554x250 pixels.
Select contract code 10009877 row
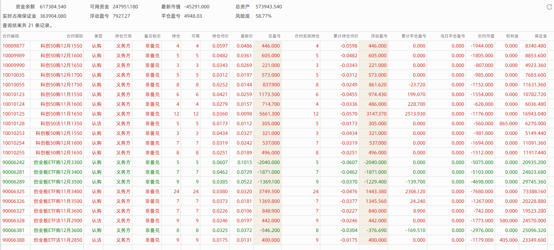(x=14, y=46)
